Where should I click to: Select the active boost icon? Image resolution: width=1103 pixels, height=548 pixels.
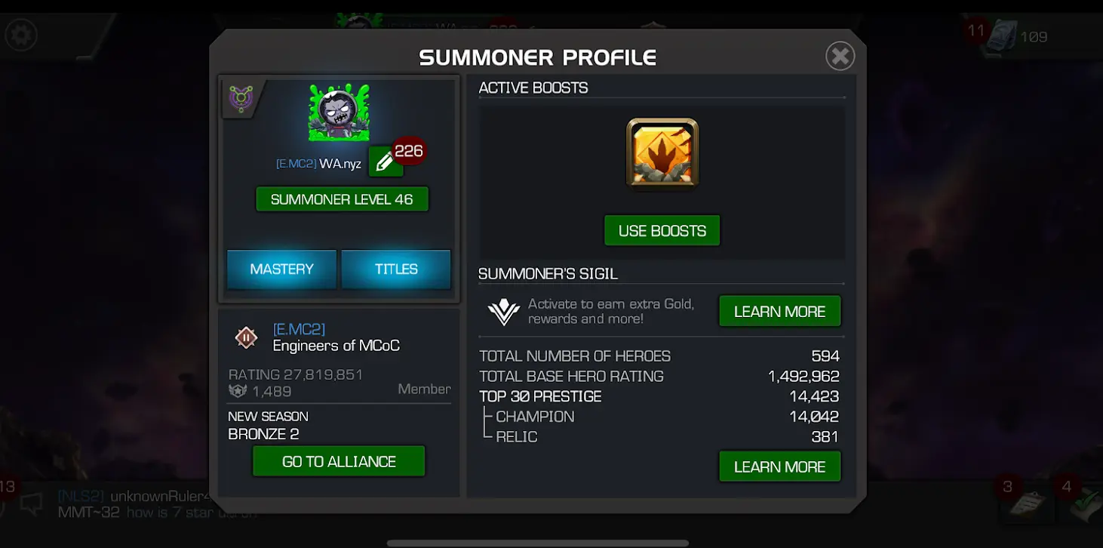(662, 153)
